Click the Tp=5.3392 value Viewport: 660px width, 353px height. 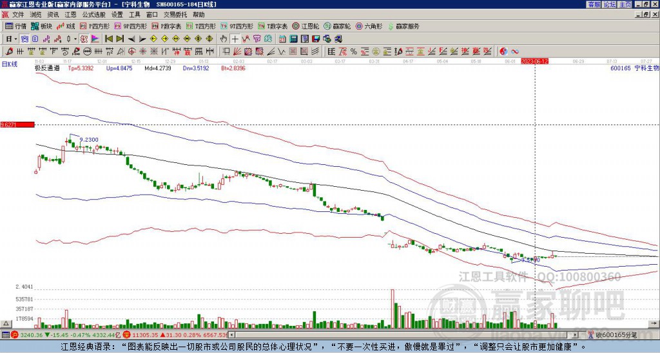coord(81,68)
